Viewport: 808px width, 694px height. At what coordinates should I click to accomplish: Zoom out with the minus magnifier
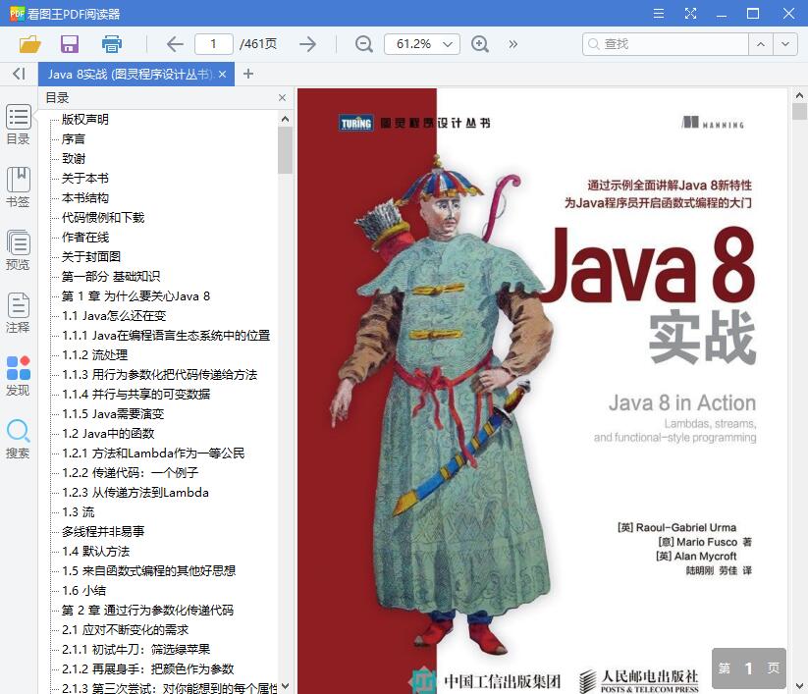point(364,44)
